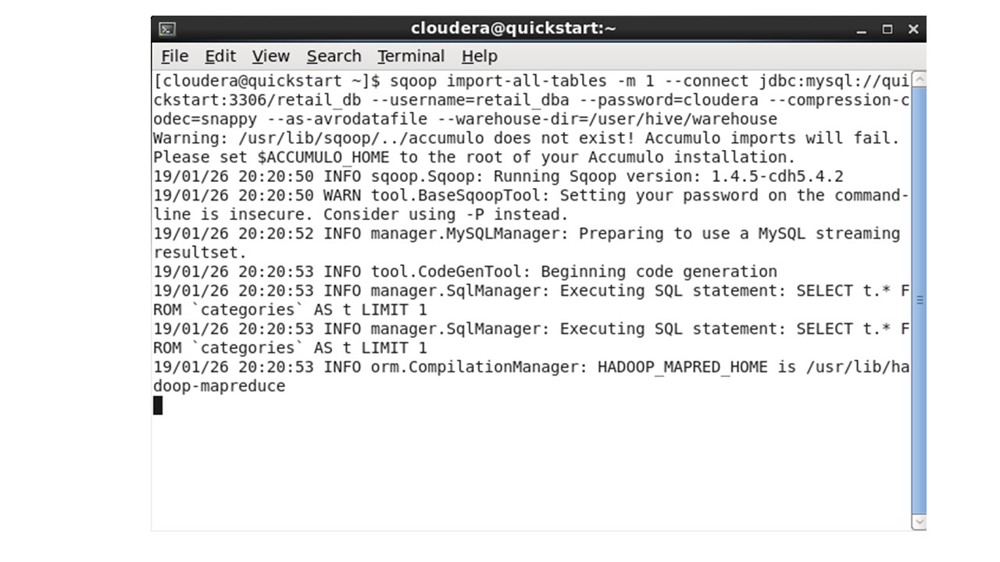Click the HADOOP_MAPRED_HOME log line
This screenshot has width=1000, height=562.
531,376
